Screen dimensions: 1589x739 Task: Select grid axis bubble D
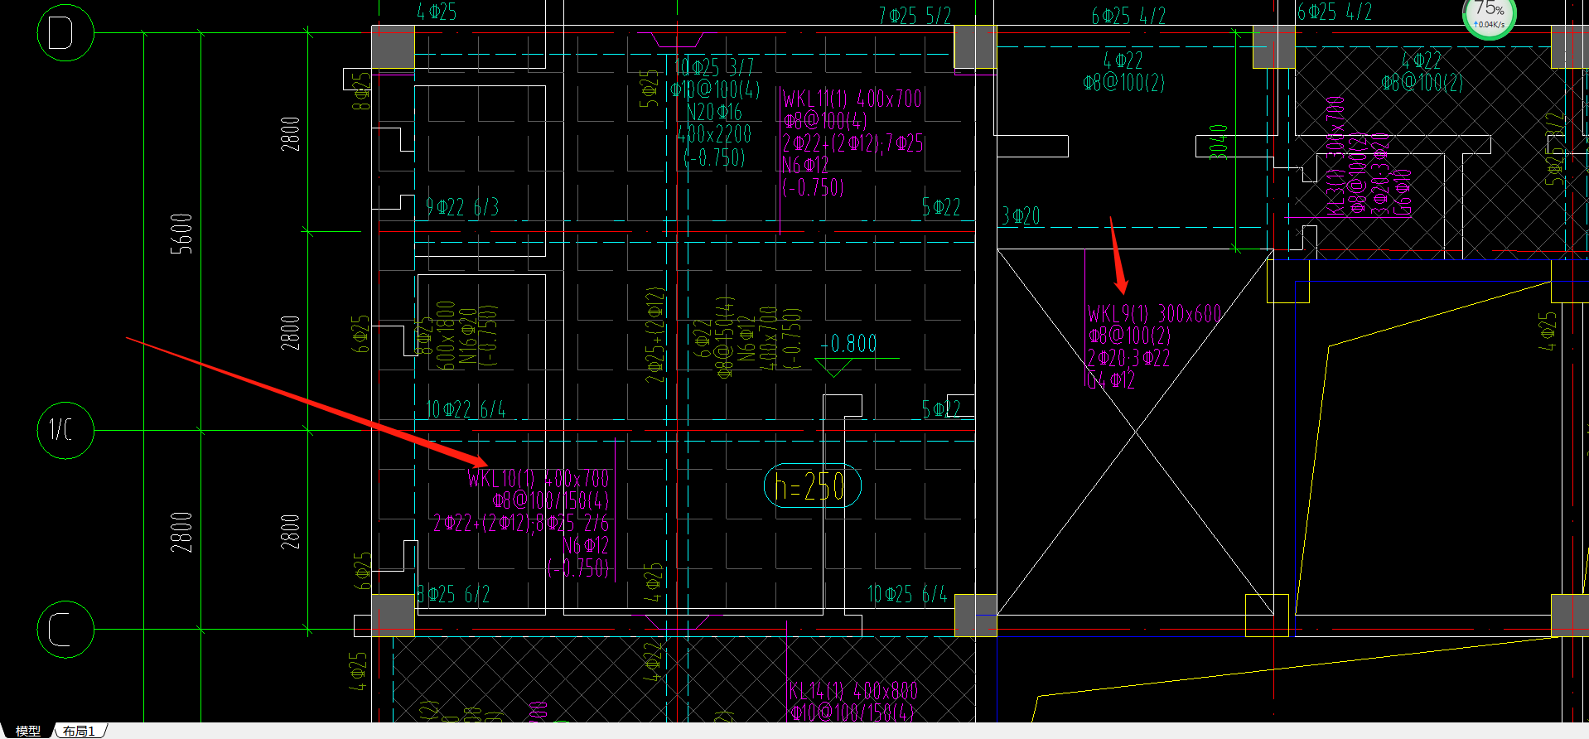coord(65,33)
